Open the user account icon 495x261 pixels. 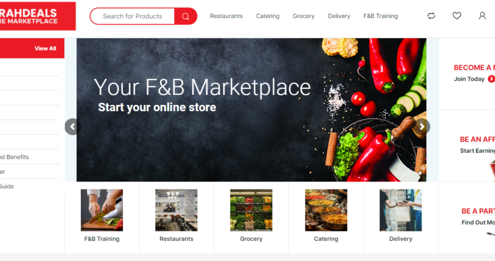(482, 16)
